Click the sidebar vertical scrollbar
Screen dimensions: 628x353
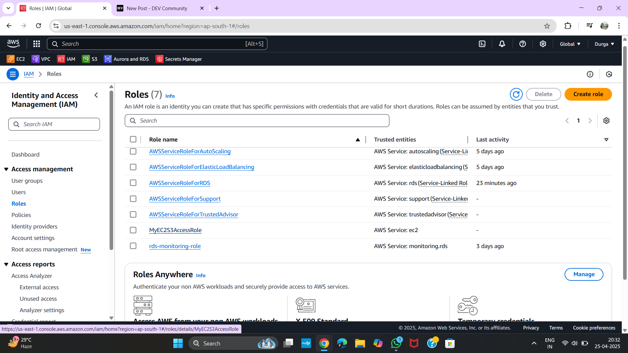(111, 170)
